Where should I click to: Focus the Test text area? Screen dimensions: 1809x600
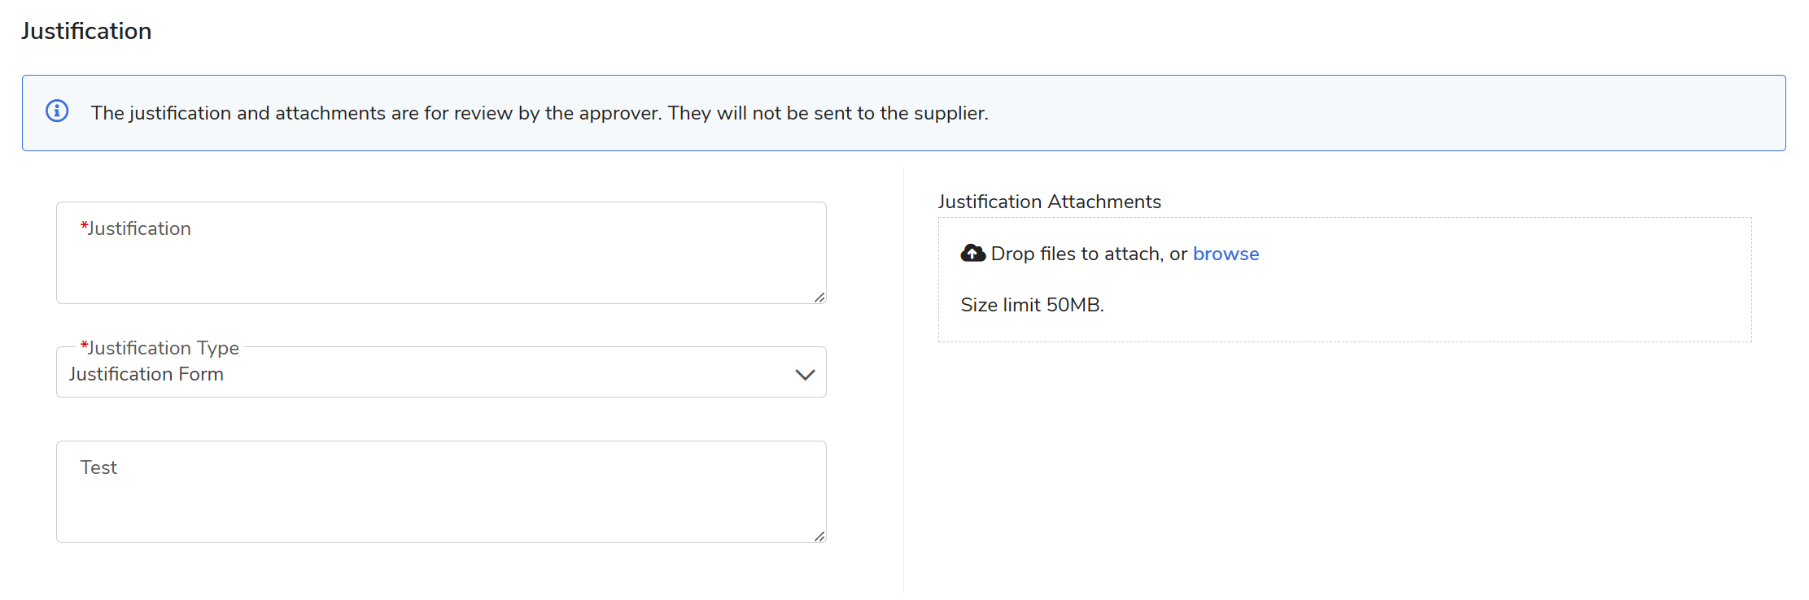coord(439,500)
